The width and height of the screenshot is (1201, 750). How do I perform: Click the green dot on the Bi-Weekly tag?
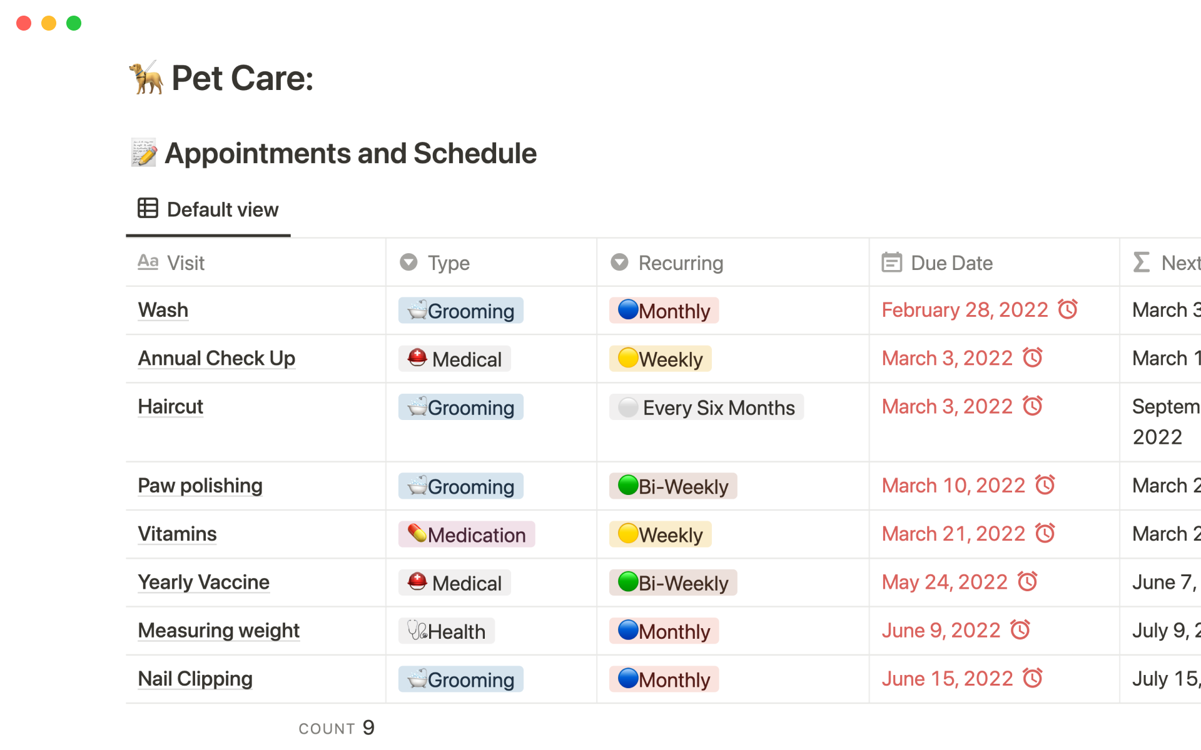[x=626, y=485]
